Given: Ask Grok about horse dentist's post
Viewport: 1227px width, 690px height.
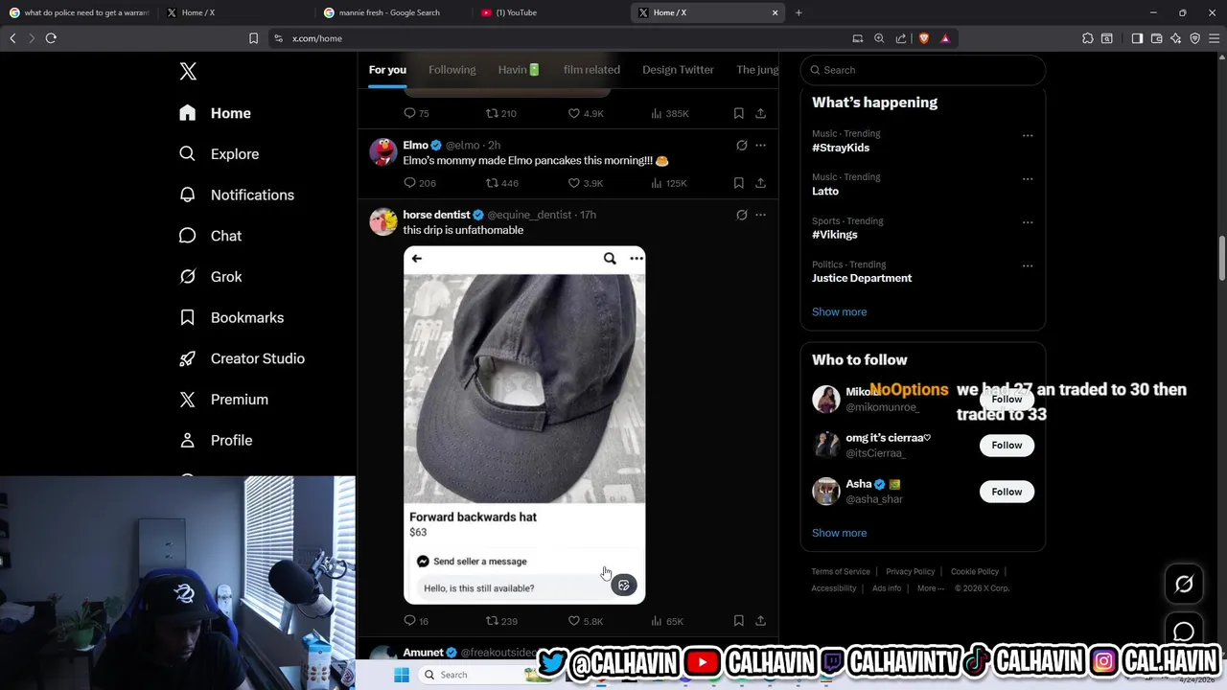Looking at the screenshot, I should pyautogui.click(x=741, y=215).
